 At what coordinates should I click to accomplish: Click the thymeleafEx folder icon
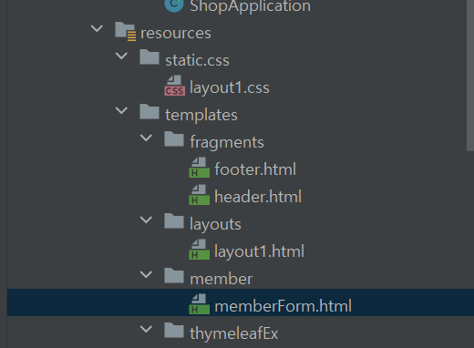click(174, 331)
